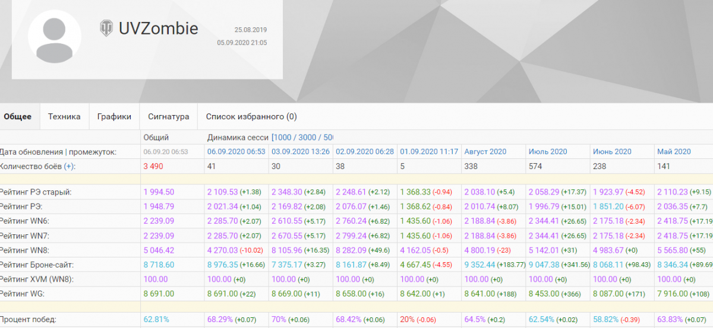Select the 02.09.2020 06:28 session column header
The height and width of the screenshot is (328, 713).
coord(365,152)
